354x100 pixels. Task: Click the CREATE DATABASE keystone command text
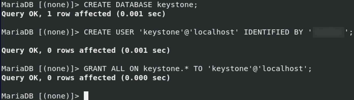pos(140,5)
